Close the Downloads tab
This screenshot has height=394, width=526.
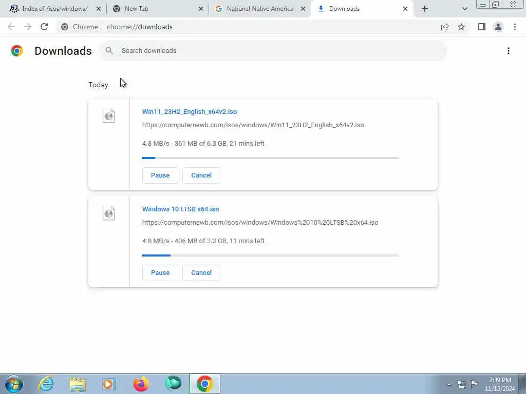(x=405, y=9)
